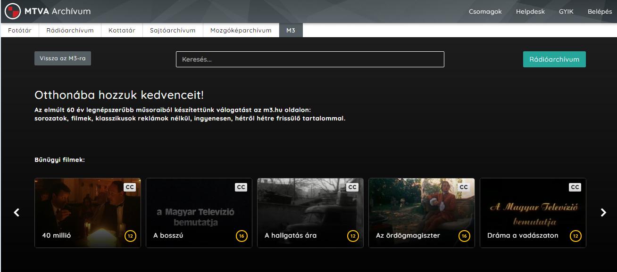Click age rating 12 badge on Dráma a vadászaton
This screenshot has width=617, height=272.
point(575,236)
